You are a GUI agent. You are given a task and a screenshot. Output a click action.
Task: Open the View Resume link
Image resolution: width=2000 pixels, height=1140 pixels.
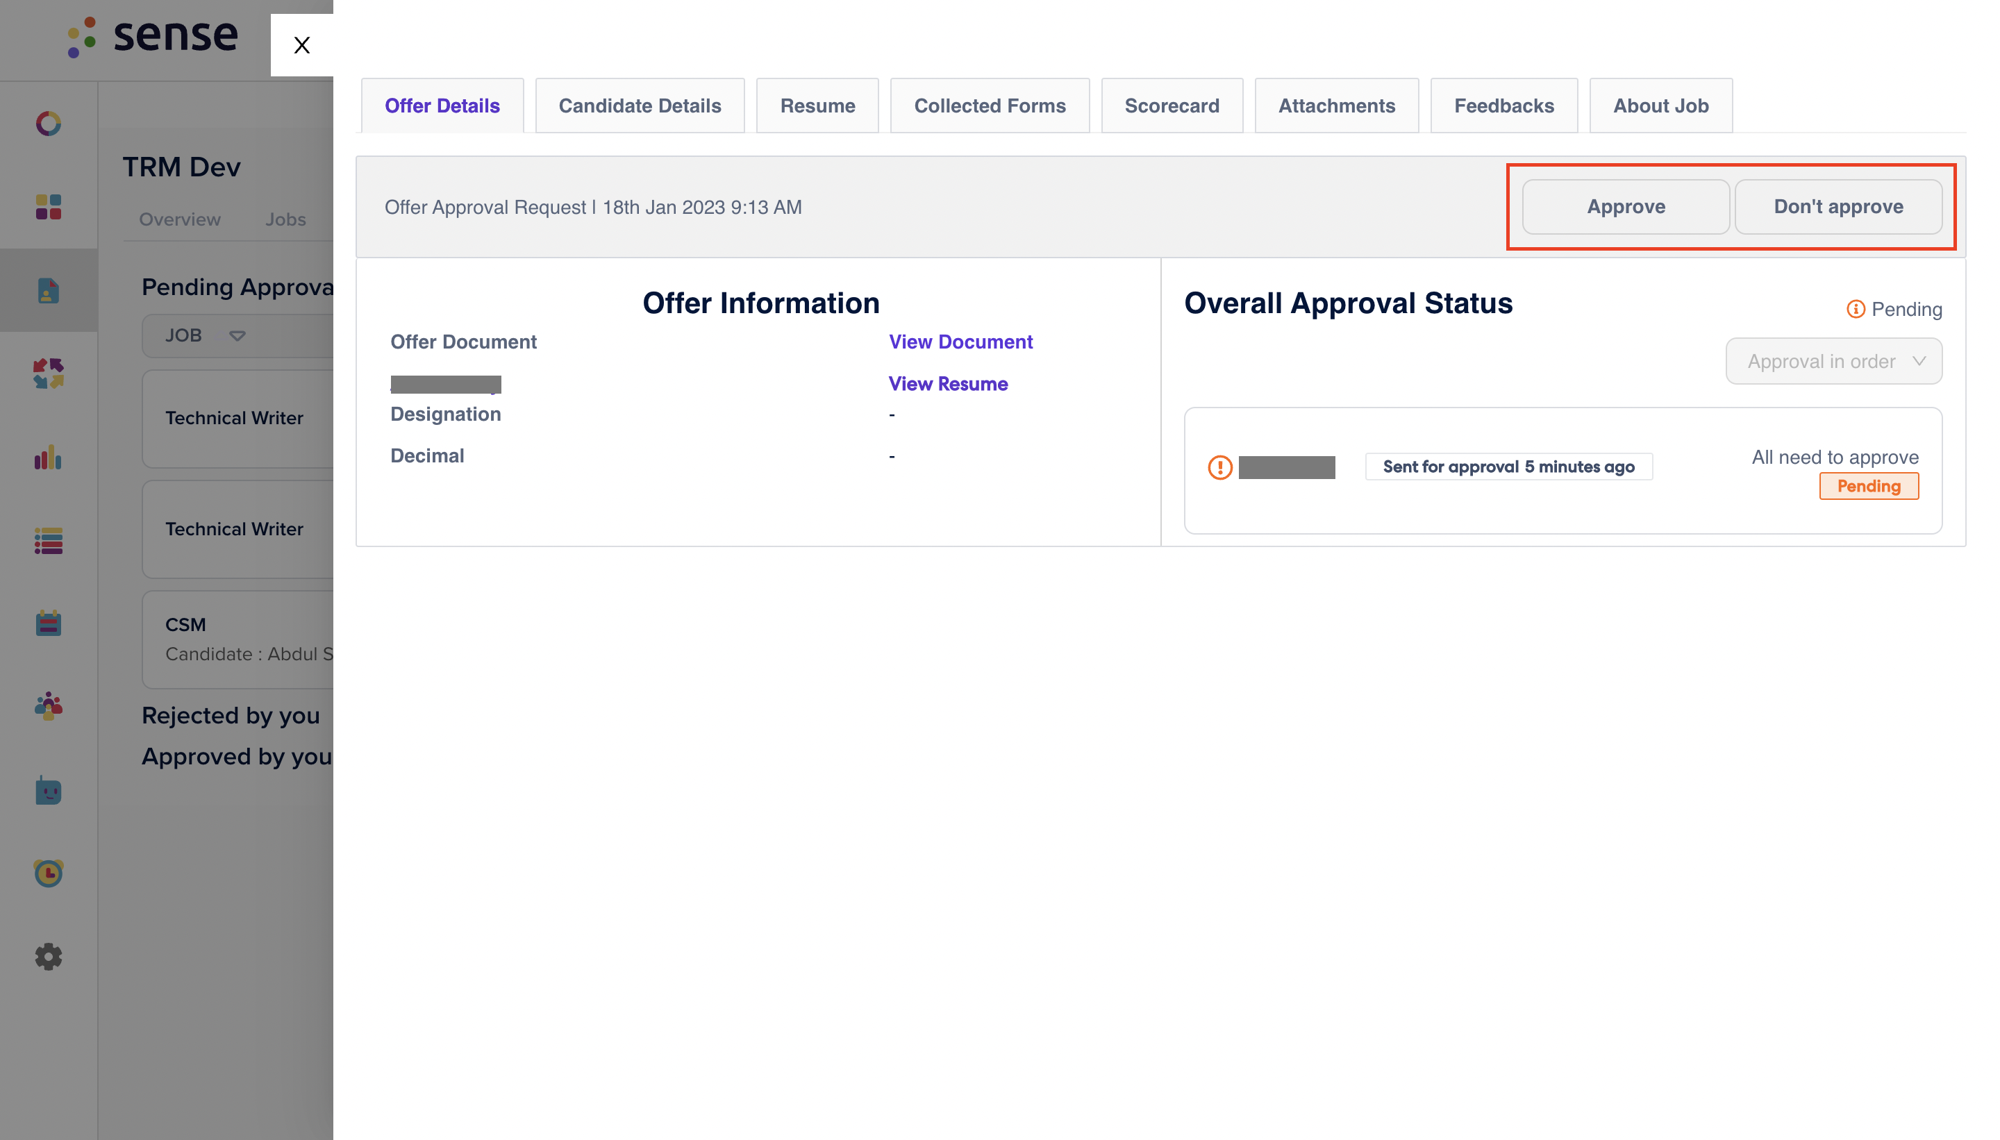point(947,384)
